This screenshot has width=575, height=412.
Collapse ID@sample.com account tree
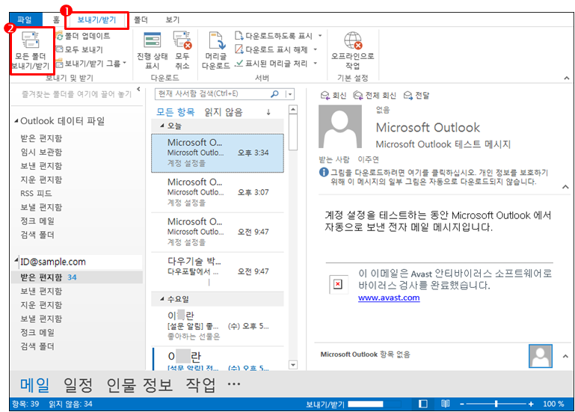click(x=16, y=260)
